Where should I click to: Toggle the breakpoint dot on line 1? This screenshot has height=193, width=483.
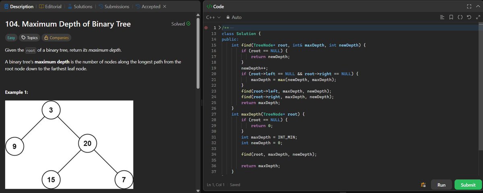[x=206, y=28]
